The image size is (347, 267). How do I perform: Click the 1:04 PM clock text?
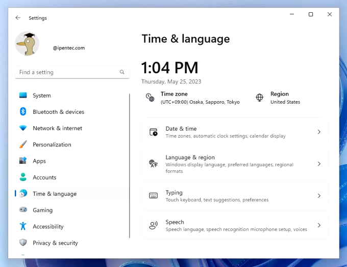[x=169, y=68]
